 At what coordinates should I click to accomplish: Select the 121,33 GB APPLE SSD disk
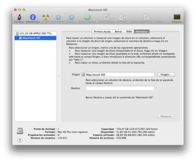[x=35, y=34]
